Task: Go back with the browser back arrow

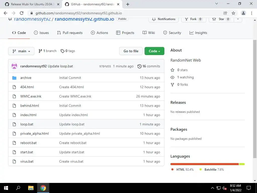Action: (x=6, y=13)
